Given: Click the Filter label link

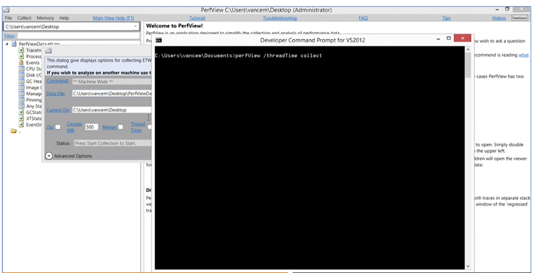Looking at the screenshot, I should pos(10,36).
